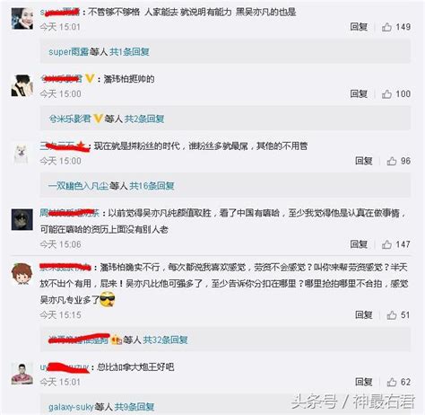Open the cartoon boy avatar profile

(x=22, y=274)
